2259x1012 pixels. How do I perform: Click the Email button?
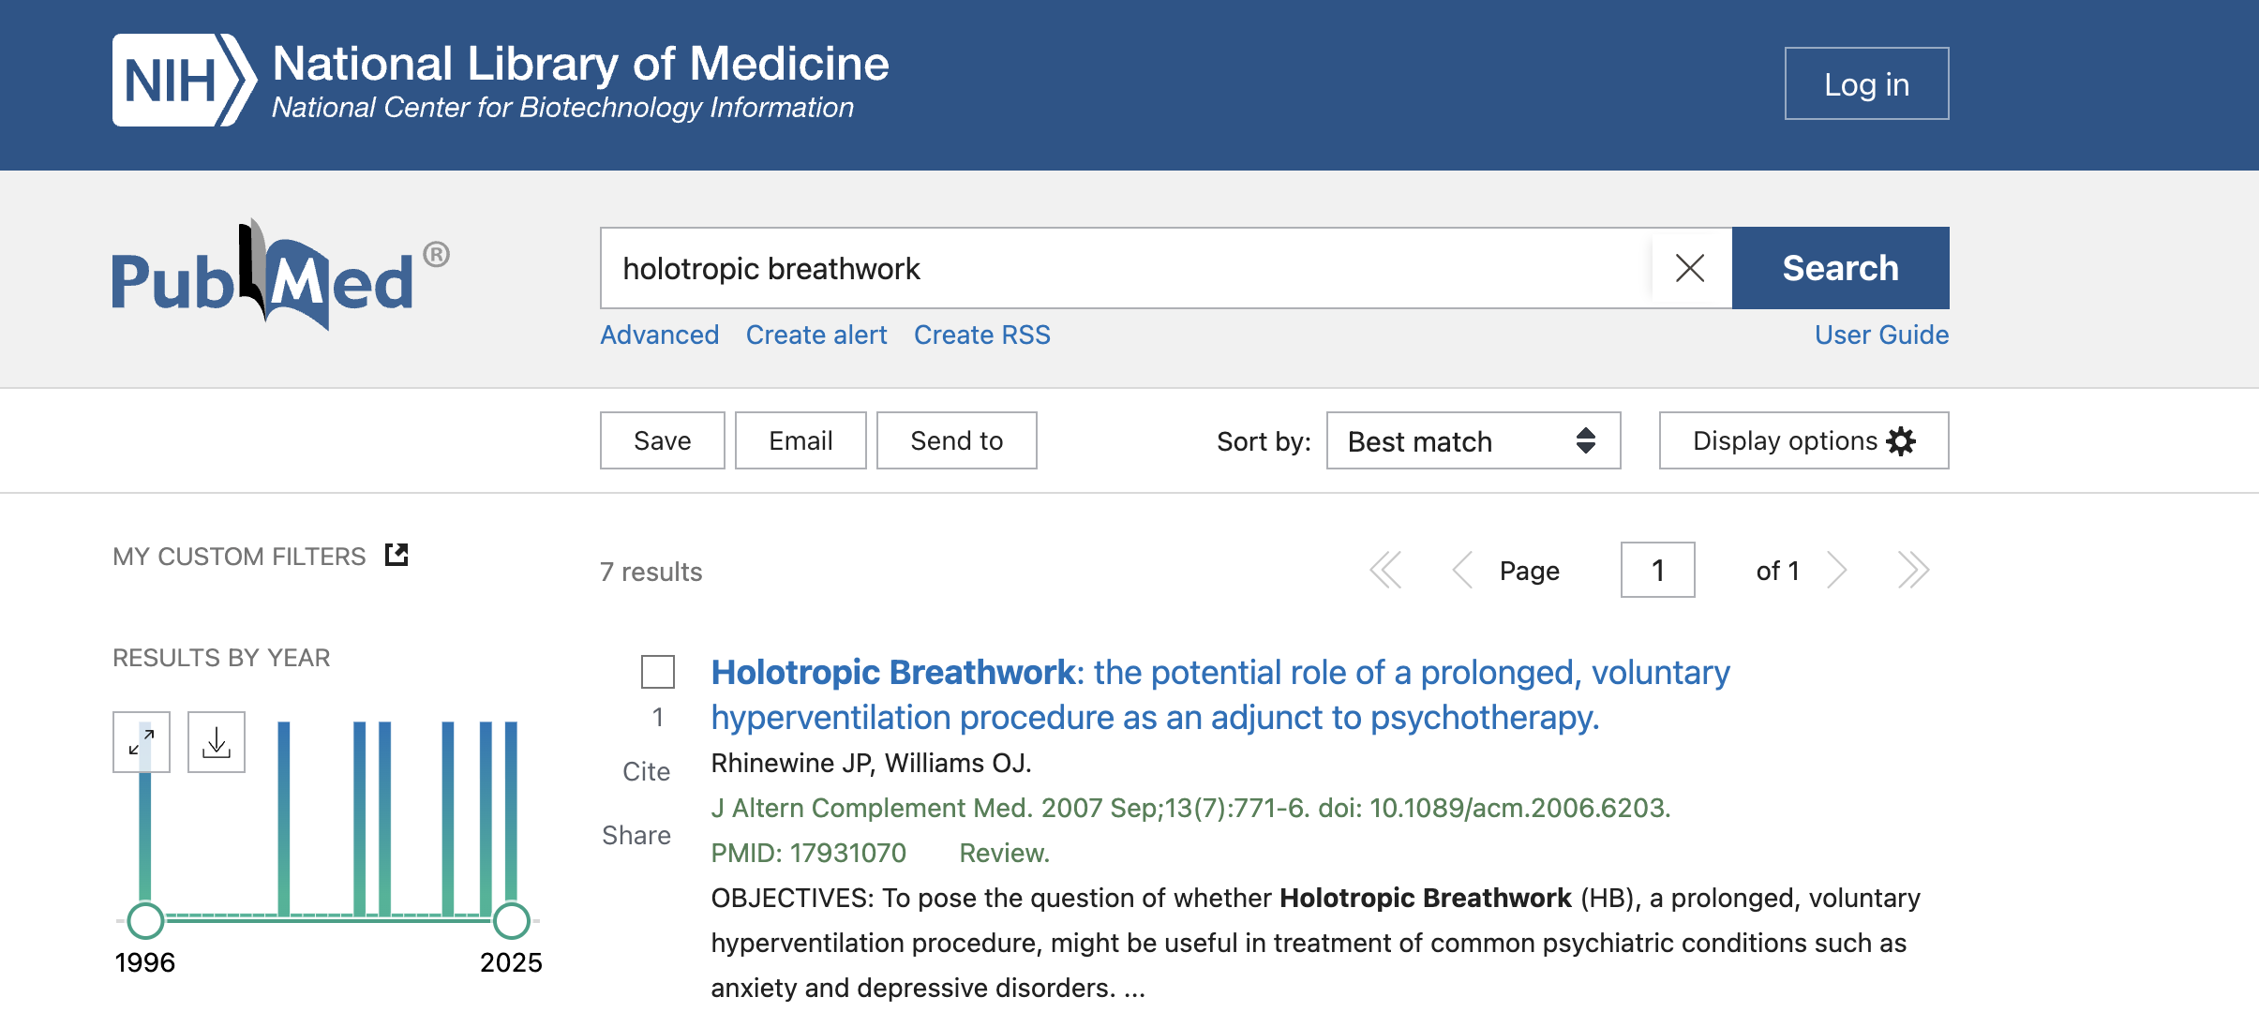[800, 440]
